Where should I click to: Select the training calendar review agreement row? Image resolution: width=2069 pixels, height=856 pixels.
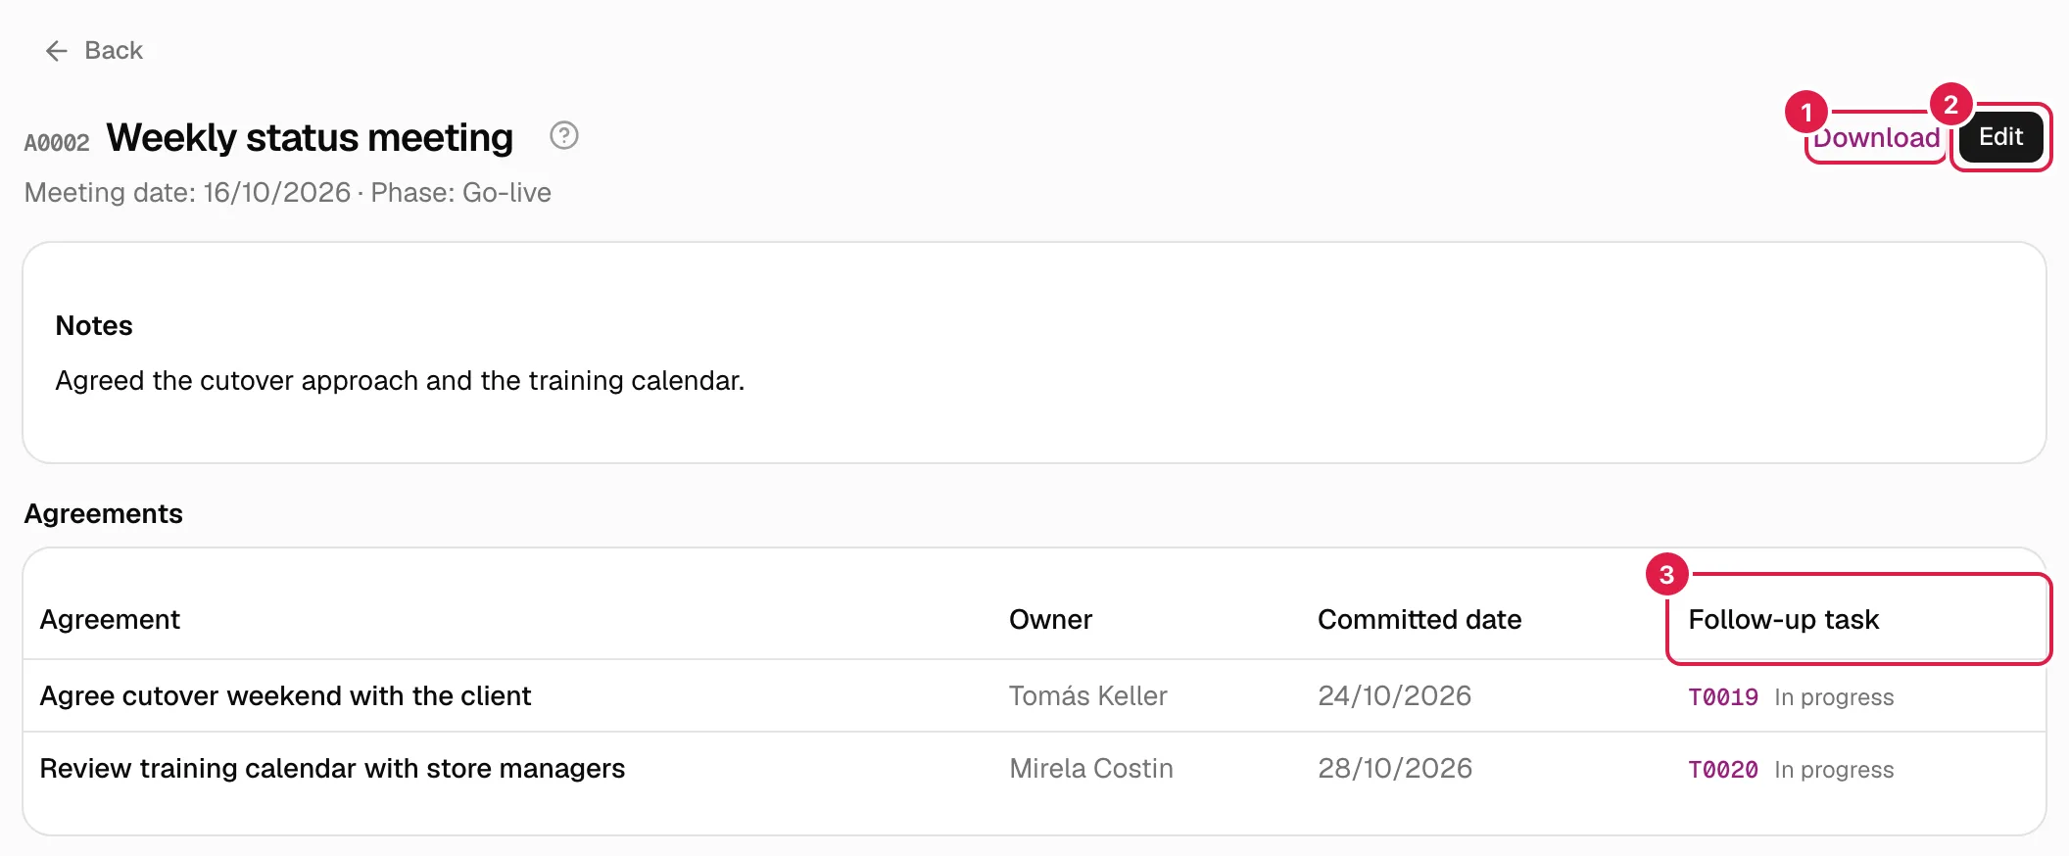[1034, 769]
